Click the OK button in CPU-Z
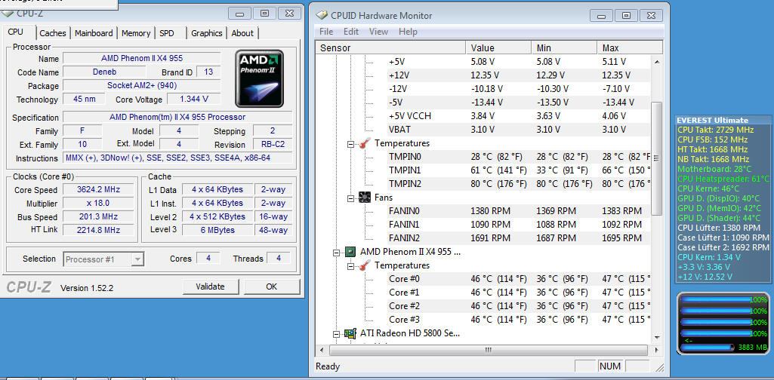This screenshot has height=380, width=774. coord(272,287)
